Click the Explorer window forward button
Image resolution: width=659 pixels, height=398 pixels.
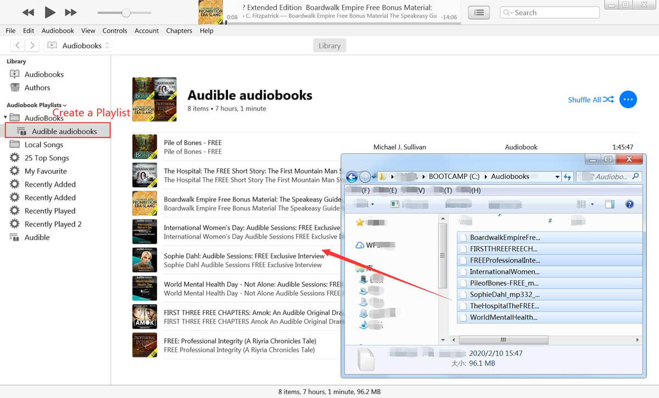pos(365,176)
